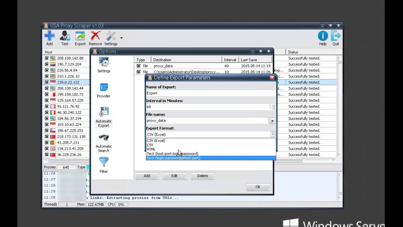Click the Export toolbar icon

pos(80,38)
